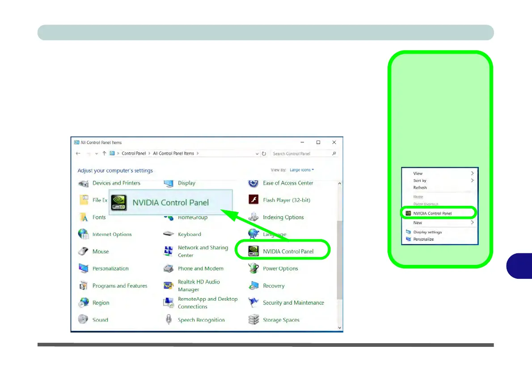This screenshot has height=375, width=532.
Task: Click the vertical scrollbar thumb
Action: pos(340,260)
